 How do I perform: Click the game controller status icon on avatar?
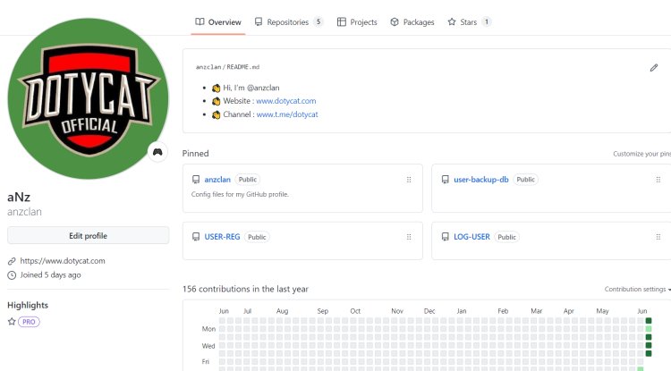(157, 152)
